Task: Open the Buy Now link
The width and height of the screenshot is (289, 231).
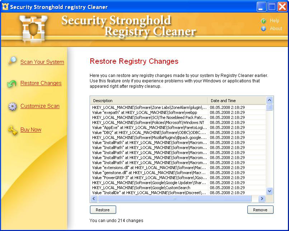Action: [31, 130]
